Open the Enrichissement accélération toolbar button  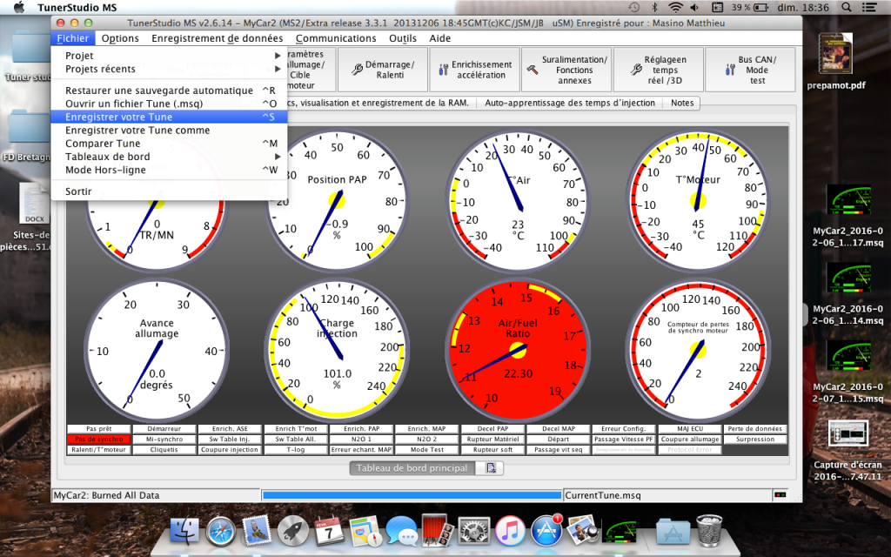[474, 70]
